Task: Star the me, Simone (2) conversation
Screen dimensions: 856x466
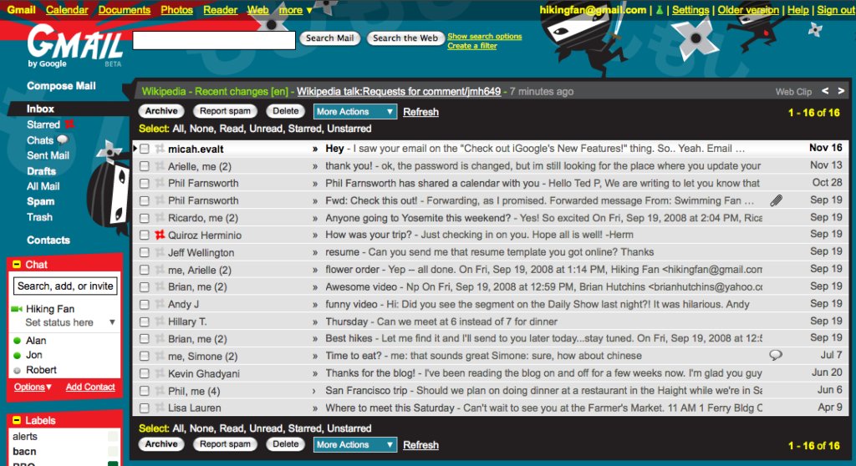Action: (160, 357)
